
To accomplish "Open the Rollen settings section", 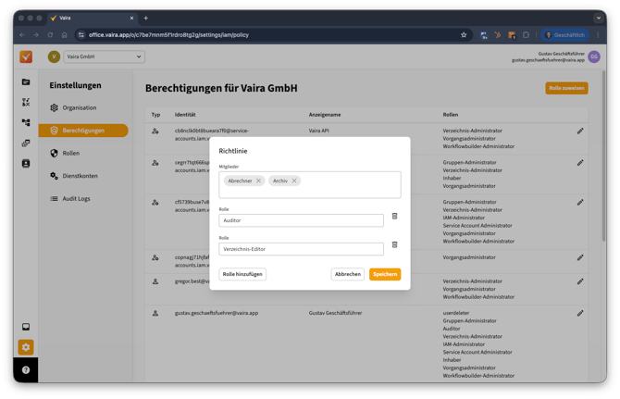I will point(70,153).
